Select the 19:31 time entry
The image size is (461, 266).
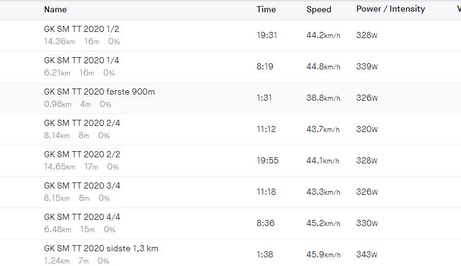point(267,35)
